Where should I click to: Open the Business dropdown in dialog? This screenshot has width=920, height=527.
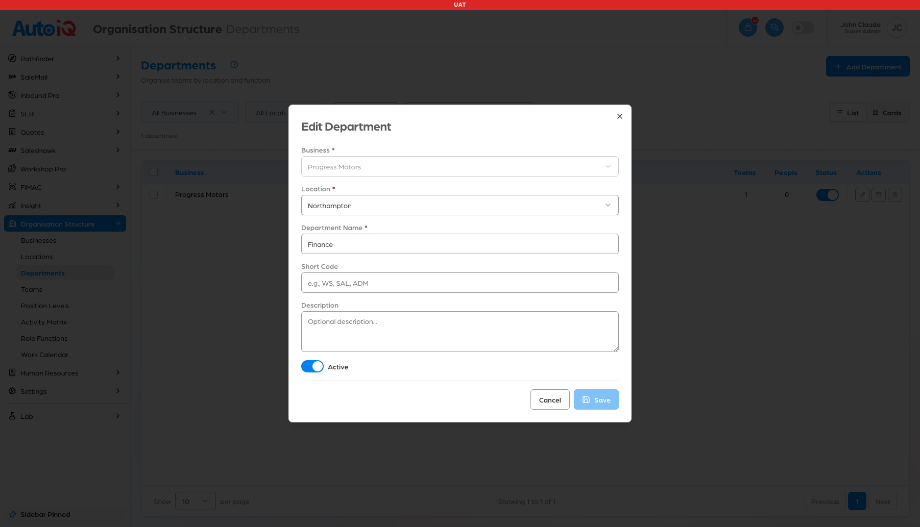click(460, 166)
